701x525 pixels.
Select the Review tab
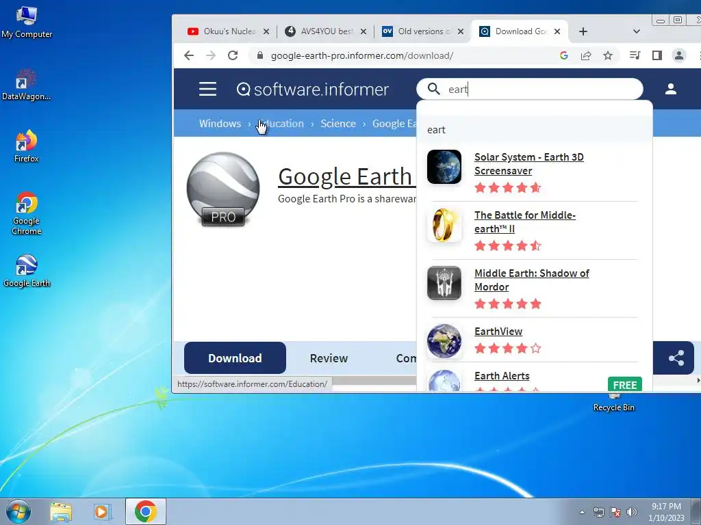pyautogui.click(x=329, y=358)
